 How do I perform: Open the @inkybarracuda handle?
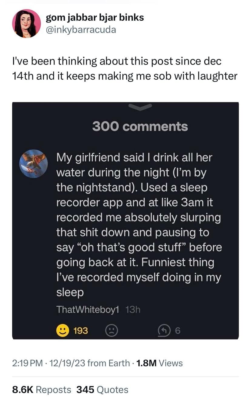(81, 30)
